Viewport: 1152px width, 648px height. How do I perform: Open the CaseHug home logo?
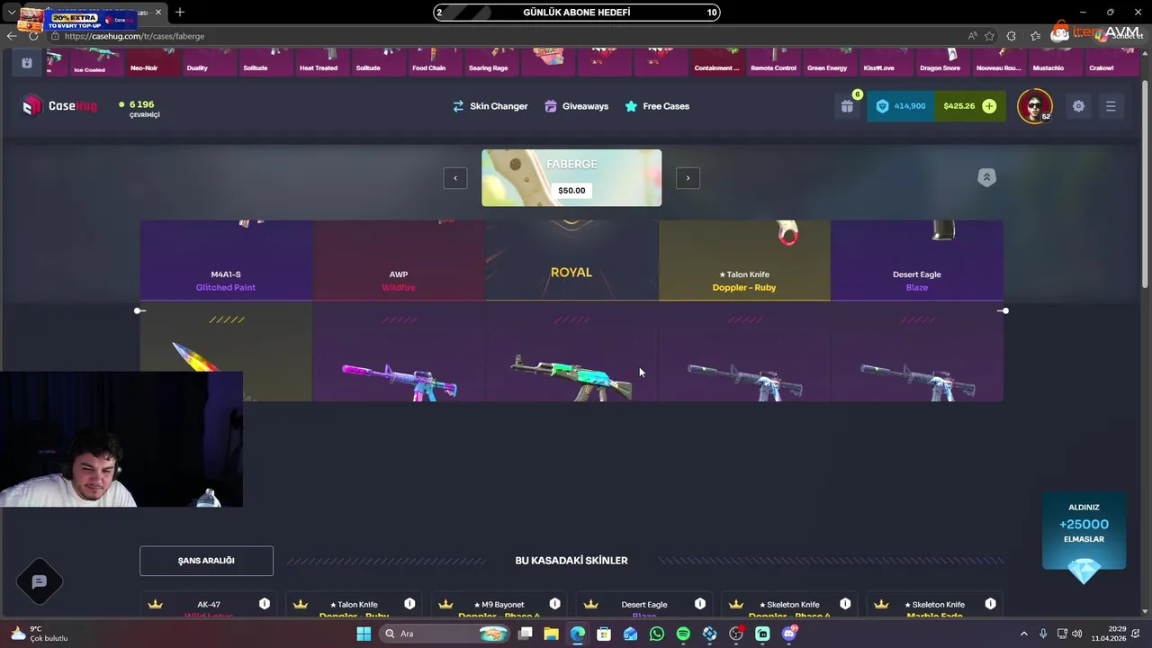coord(59,106)
